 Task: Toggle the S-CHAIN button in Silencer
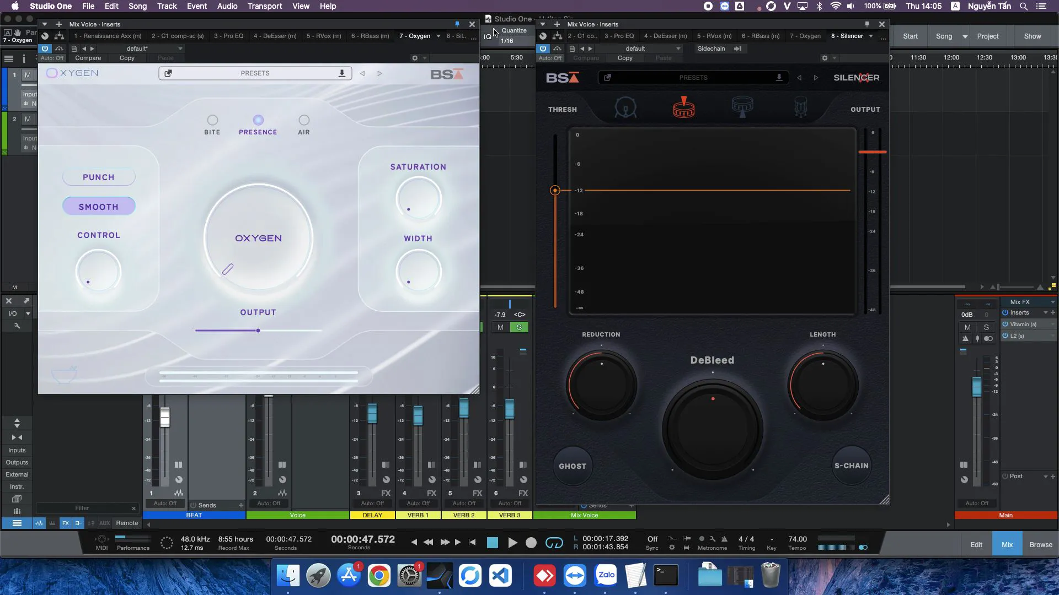pos(852,466)
